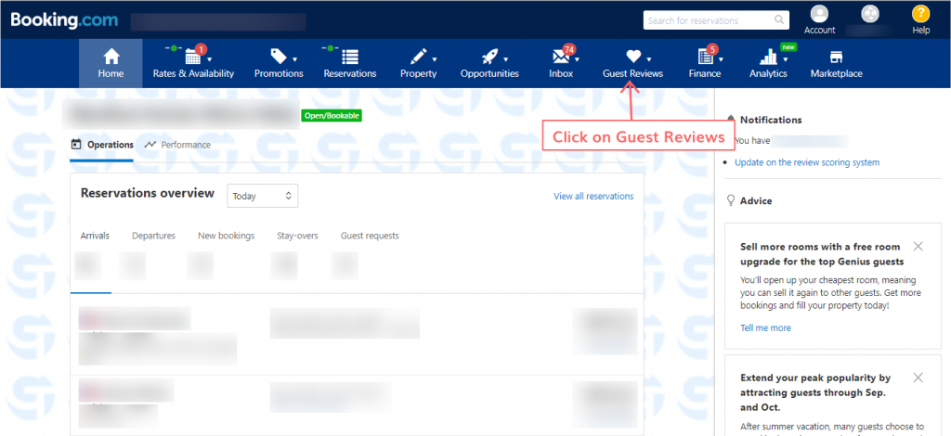Click the Property pencil icon
Image resolution: width=951 pixels, height=436 pixels.
[x=419, y=57]
